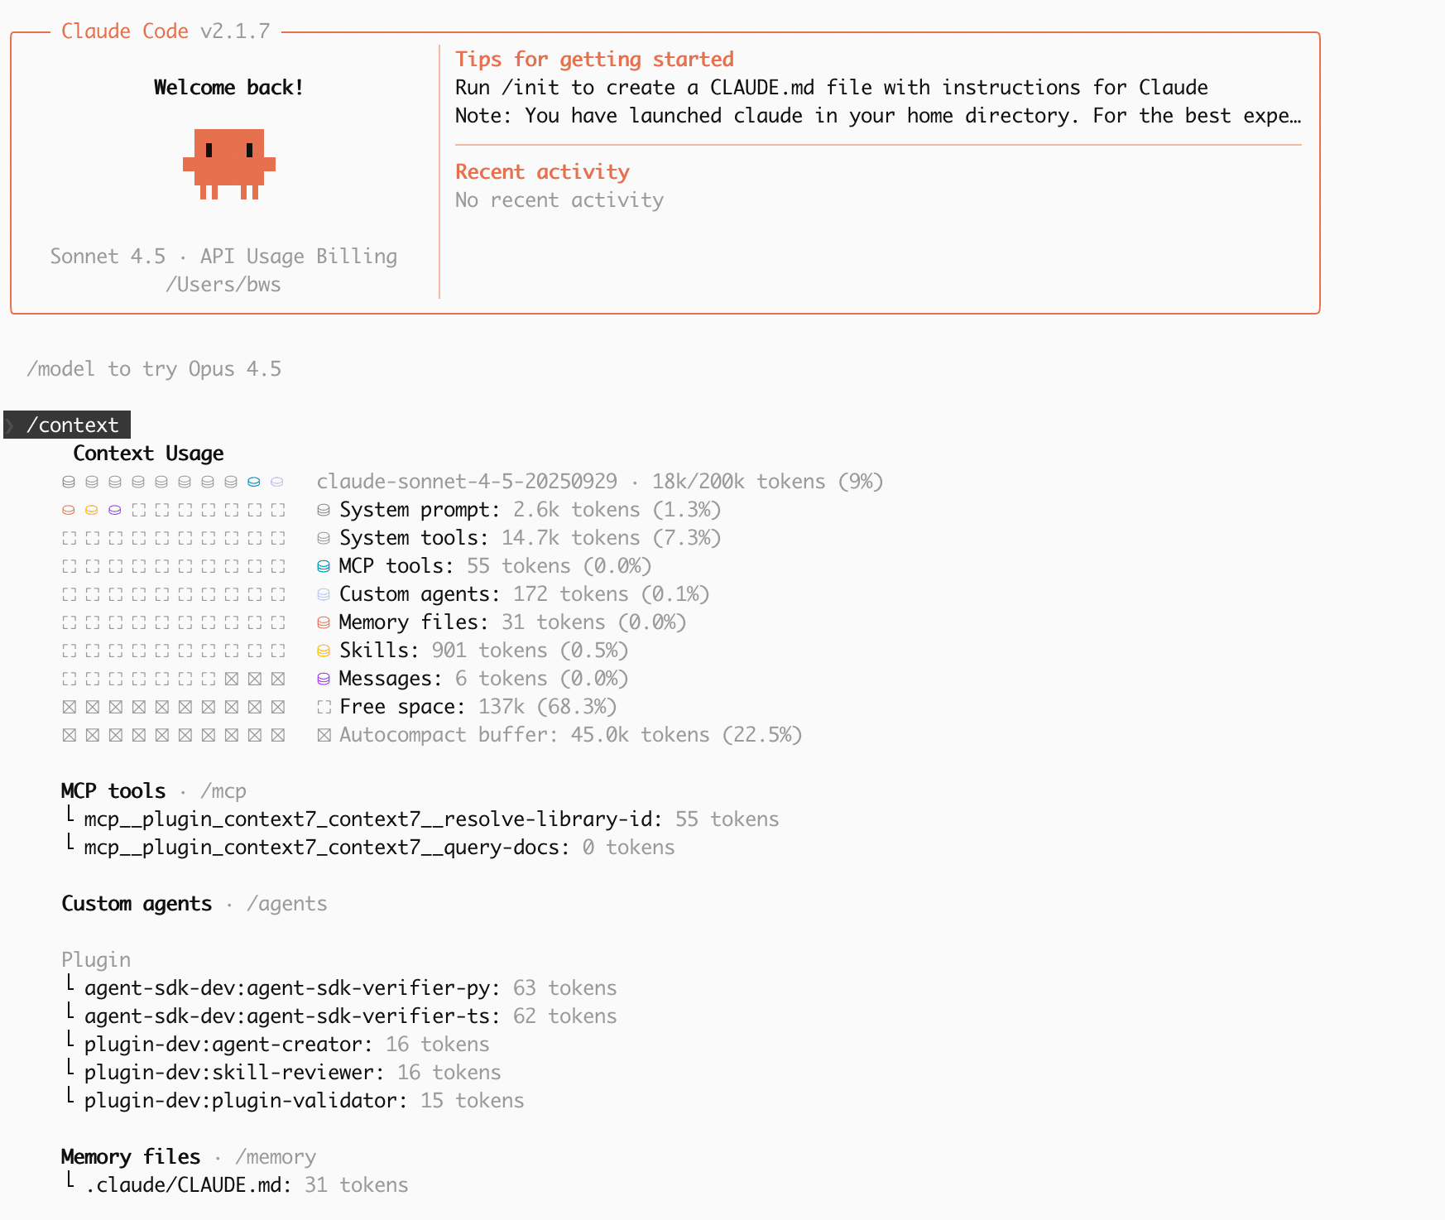Click the /mcp command next to MCP tools

tap(223, 791)
